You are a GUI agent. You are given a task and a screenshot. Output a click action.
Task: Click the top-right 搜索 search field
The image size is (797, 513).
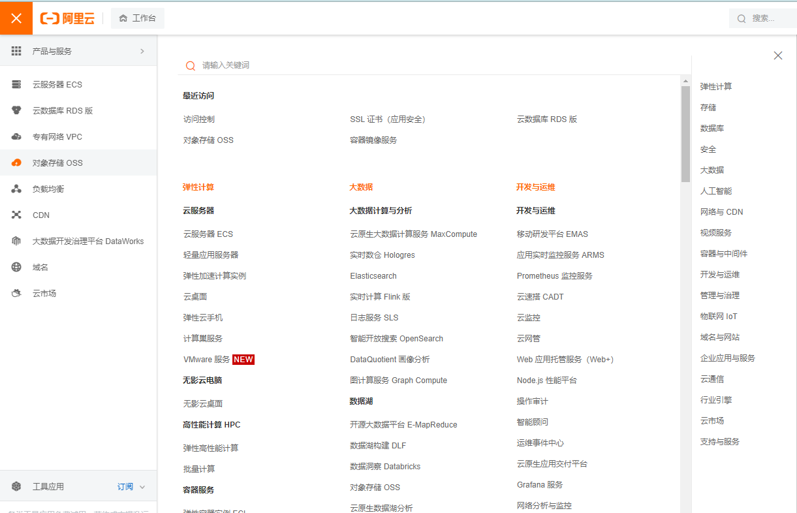(x=762, y=18)
